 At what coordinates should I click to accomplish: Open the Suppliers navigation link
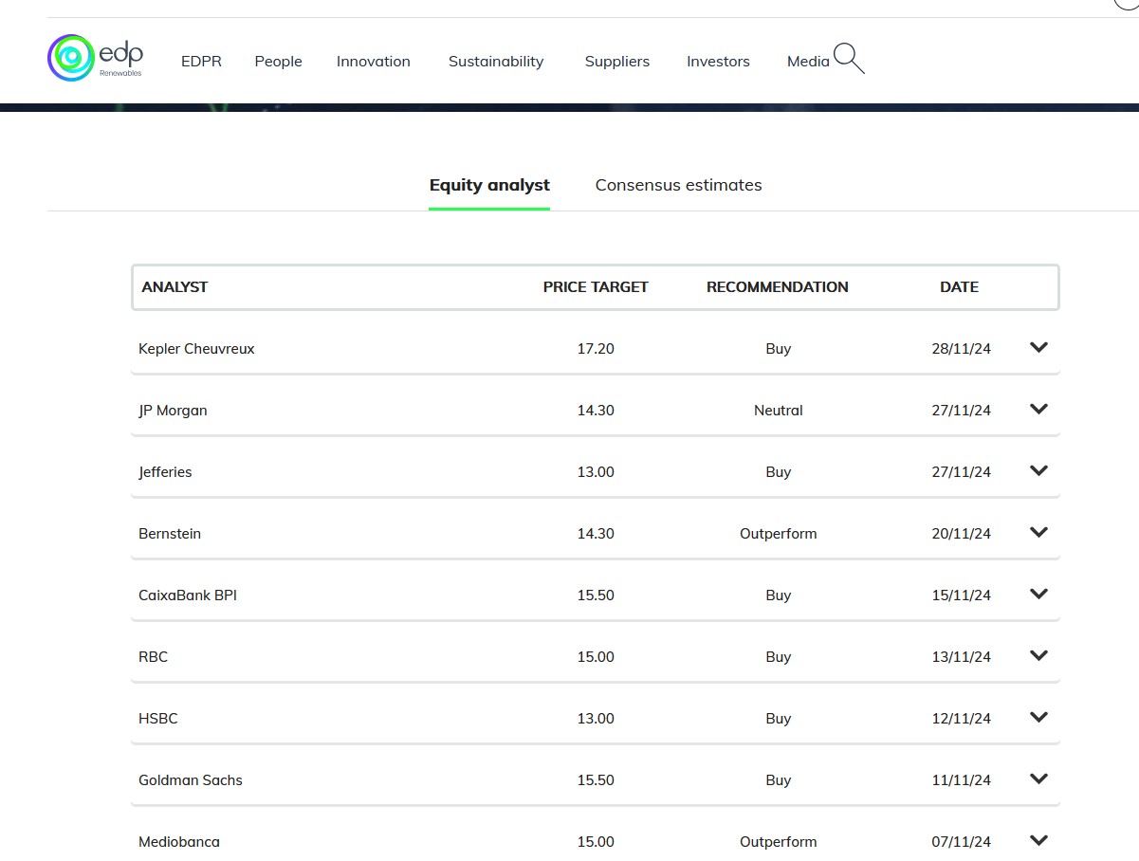[616, 62]
